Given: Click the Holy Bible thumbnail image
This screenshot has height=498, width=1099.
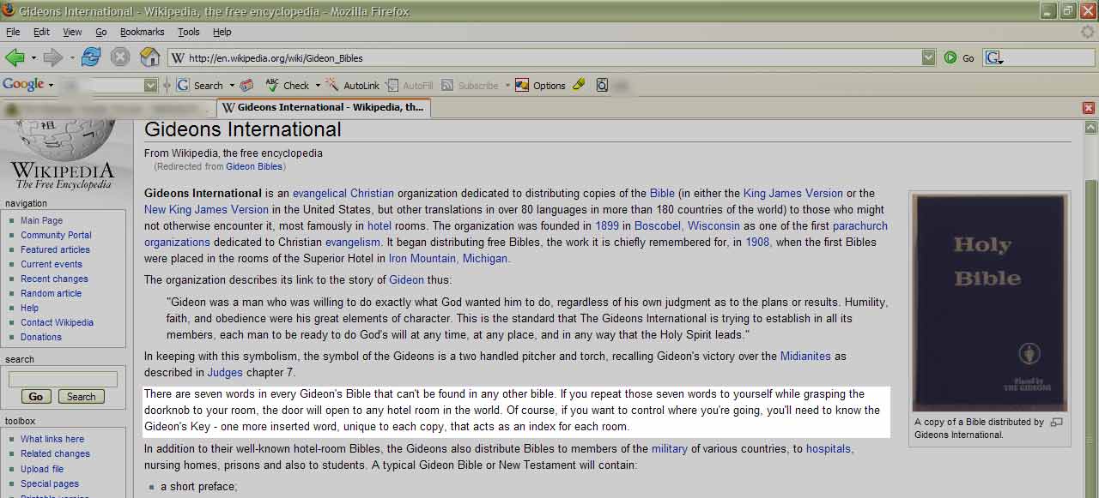Looking at the screenshot, I should tap(989, 303).
